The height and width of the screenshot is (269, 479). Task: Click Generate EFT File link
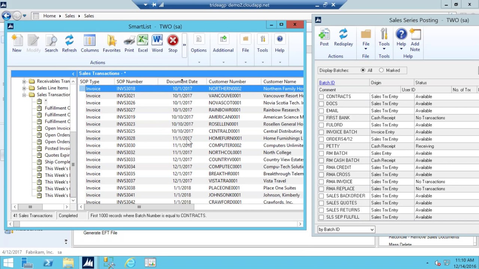click(100, 233)
